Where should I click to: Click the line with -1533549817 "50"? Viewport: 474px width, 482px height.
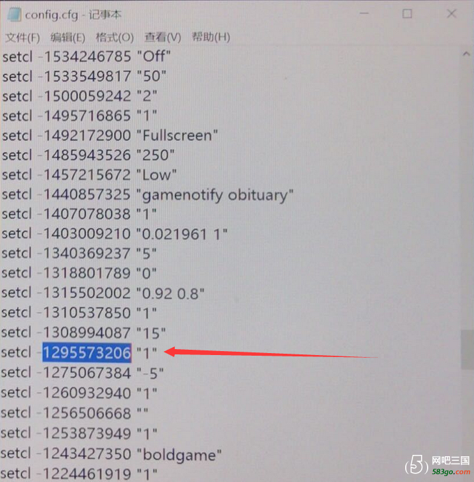[84, 76]
